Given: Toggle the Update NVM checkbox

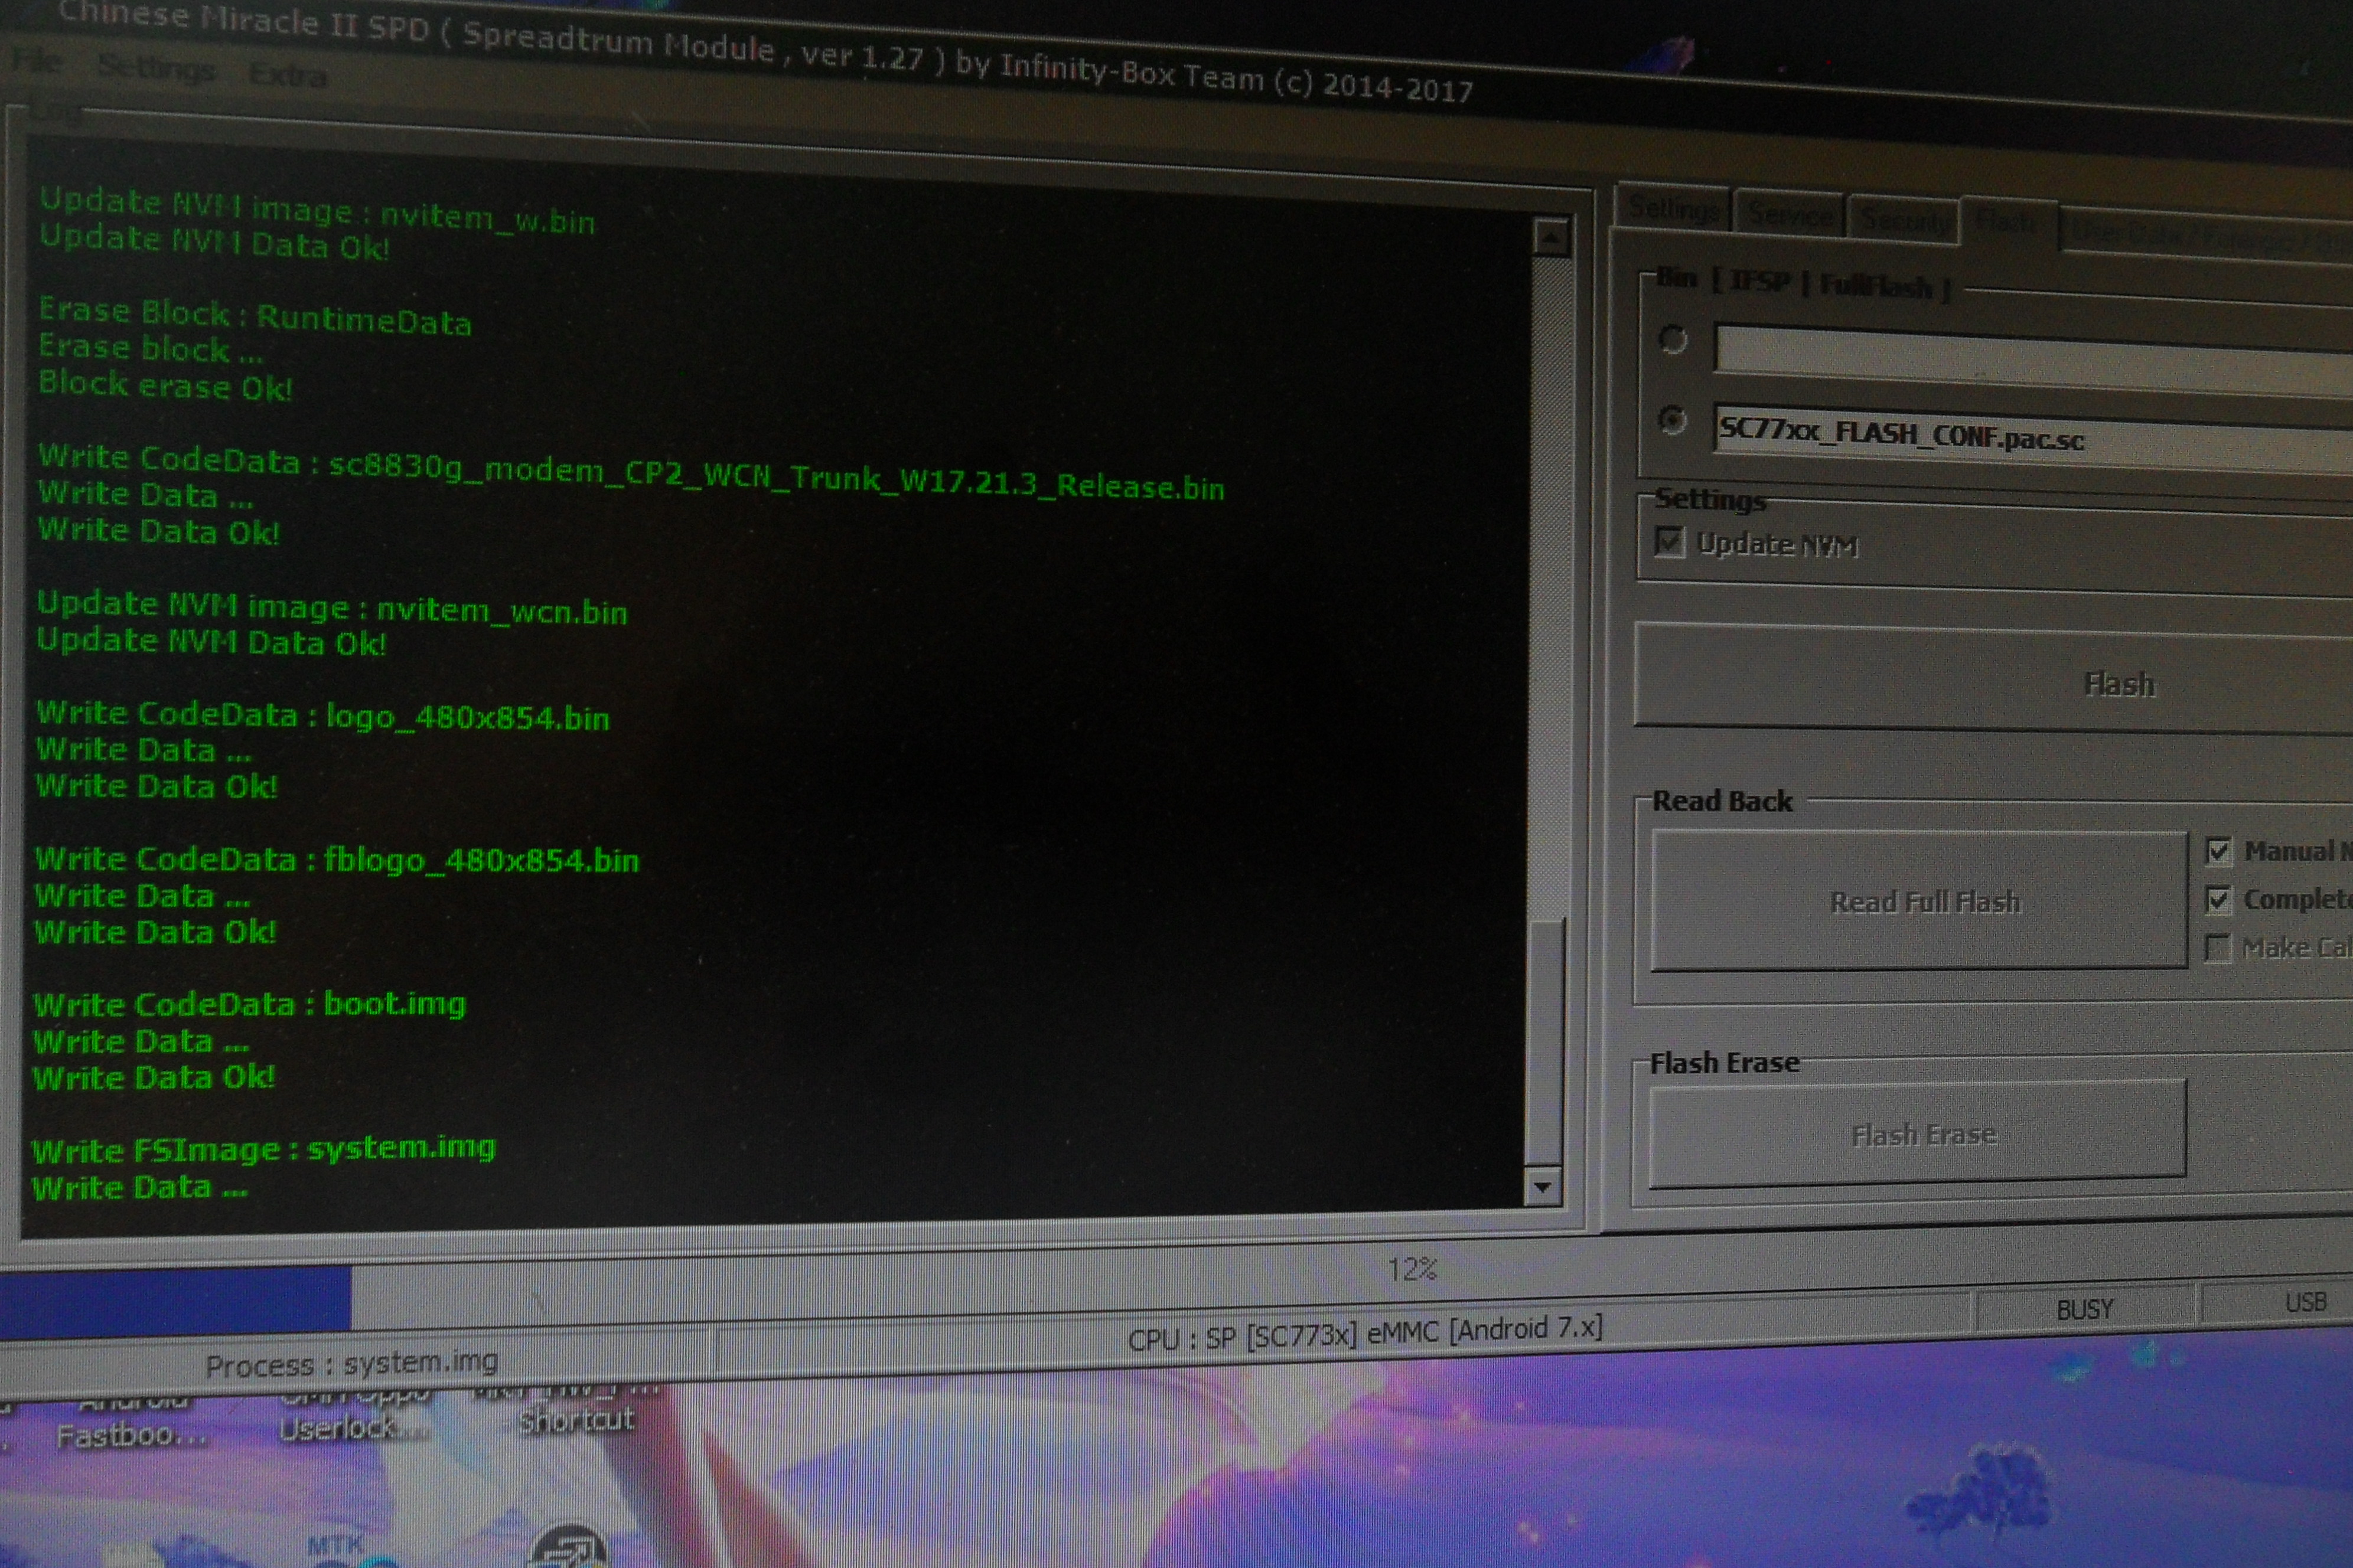Looking at the screenshot, I should point(1668,541).
